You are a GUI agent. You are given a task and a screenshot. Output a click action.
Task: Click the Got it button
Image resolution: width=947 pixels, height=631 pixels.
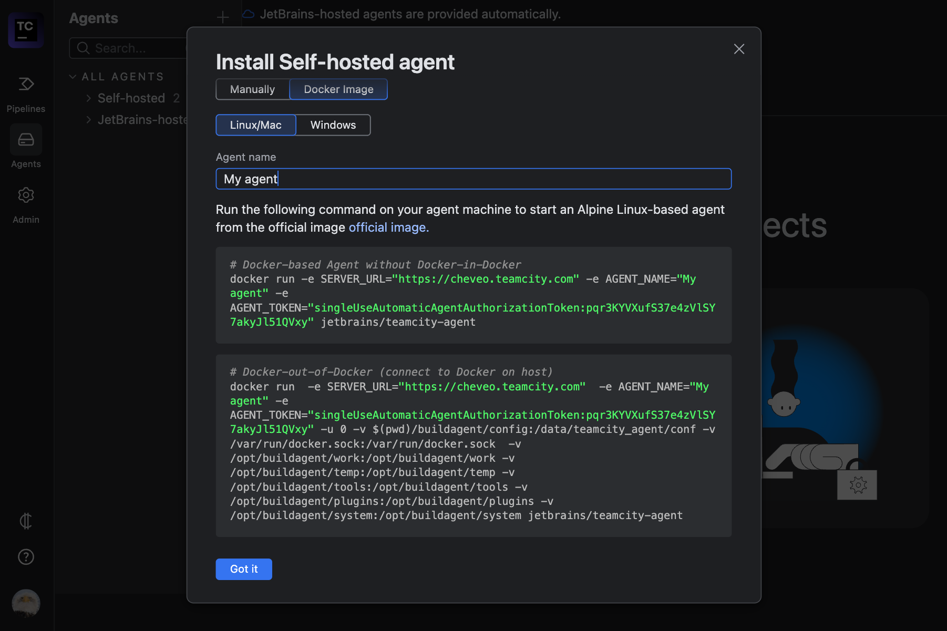243,569
